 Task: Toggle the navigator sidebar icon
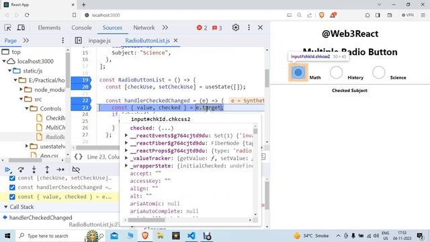pos(78,40)
